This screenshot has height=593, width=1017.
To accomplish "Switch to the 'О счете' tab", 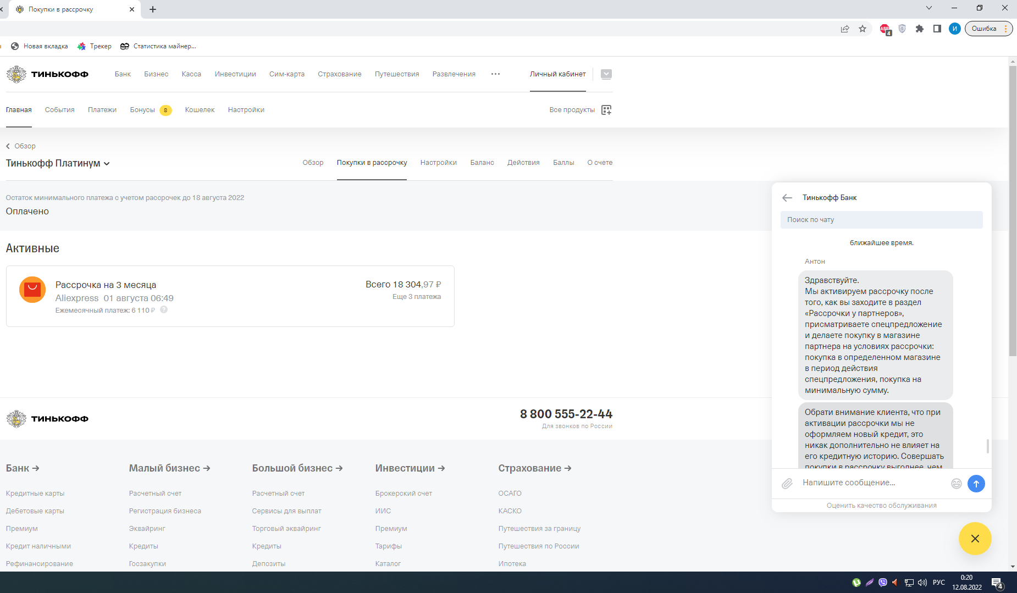I will point(600,163).
